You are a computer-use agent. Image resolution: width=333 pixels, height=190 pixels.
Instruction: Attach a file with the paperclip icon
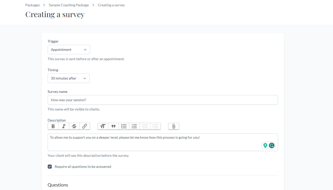point(174,126)
